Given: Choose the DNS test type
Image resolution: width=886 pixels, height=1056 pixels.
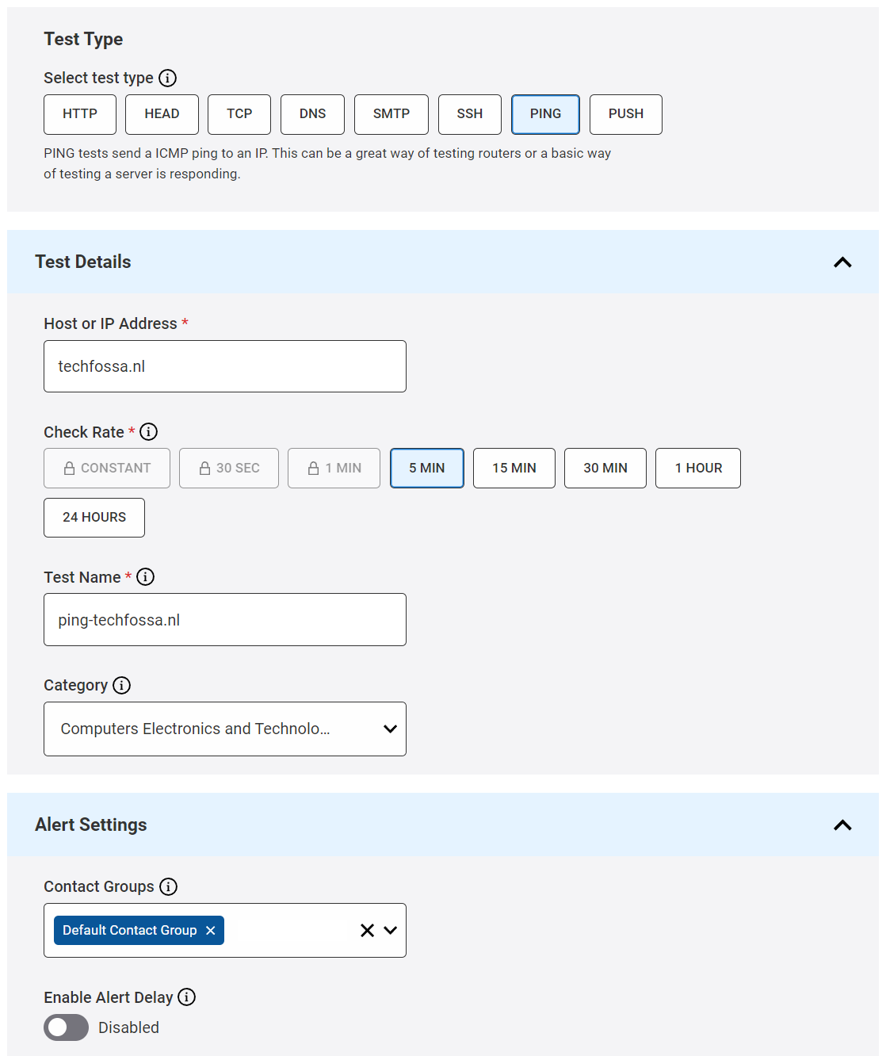Looking at the screenshot, I should (312, 114).
